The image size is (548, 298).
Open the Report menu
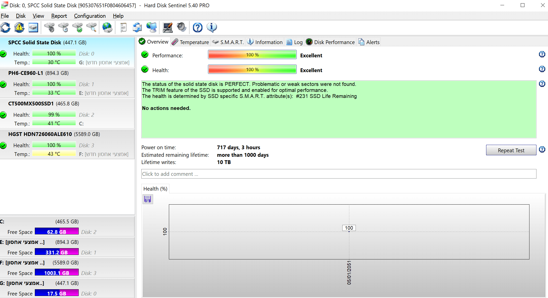[x=59, y=16]
